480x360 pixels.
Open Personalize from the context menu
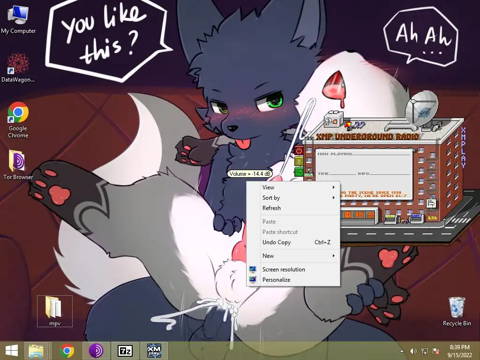[x=293, y=280]
